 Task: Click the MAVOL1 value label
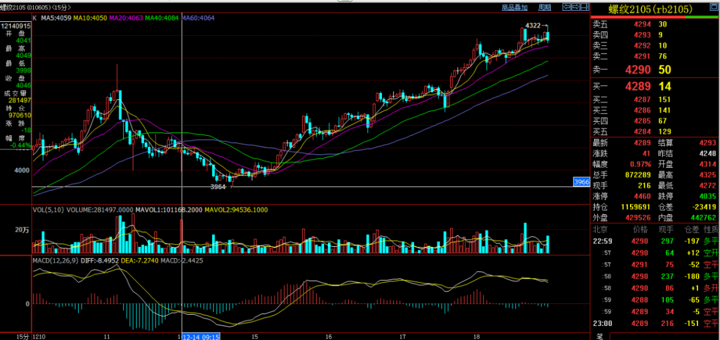[168, 210]
